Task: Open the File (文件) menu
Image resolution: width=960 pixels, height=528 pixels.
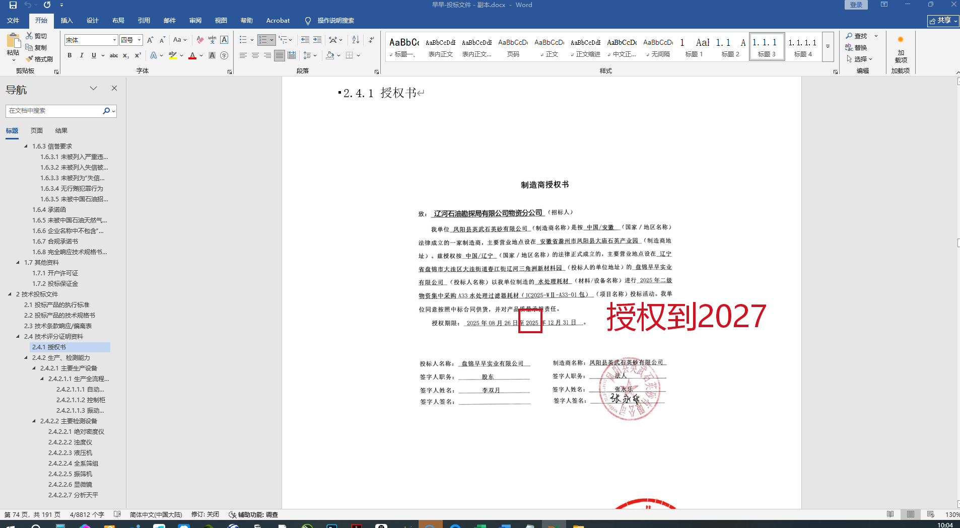Action: [13, 21]
